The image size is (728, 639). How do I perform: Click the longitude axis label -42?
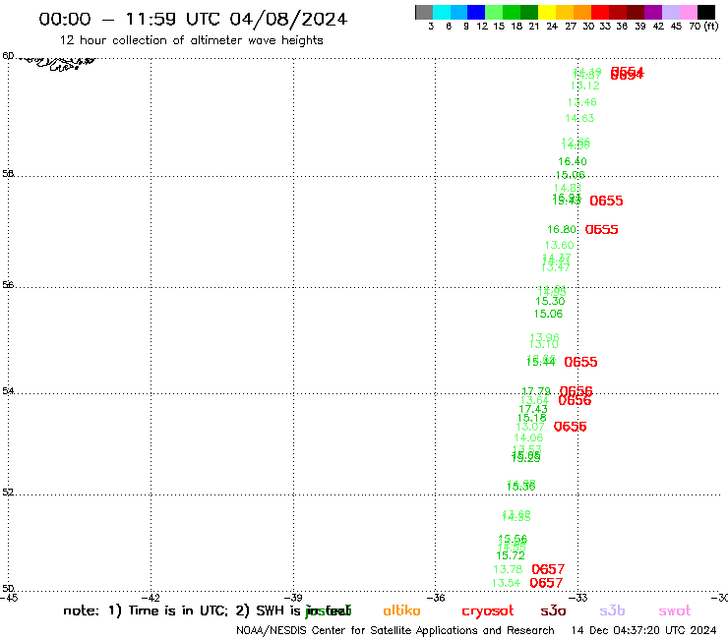coord(151,598)
